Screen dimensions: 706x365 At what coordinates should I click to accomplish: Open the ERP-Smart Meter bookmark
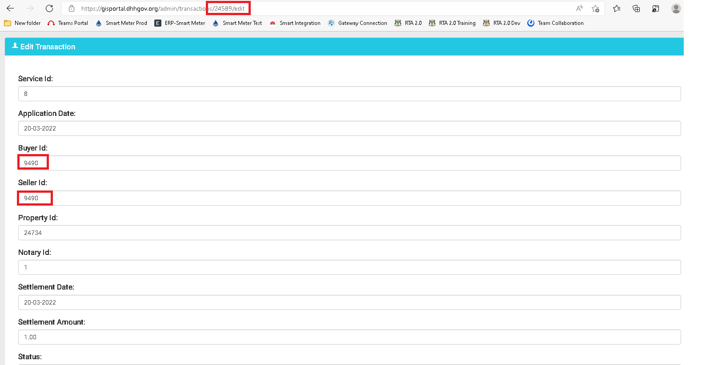[x=180, y=23]
